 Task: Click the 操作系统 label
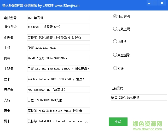click(x=10, y=27)
